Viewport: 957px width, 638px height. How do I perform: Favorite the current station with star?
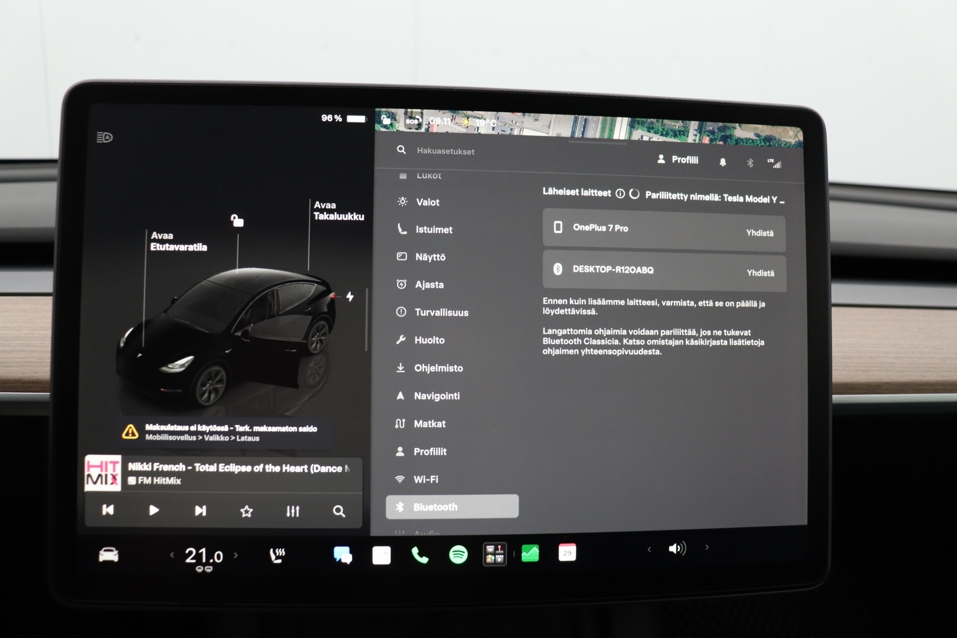click(246, 511)
